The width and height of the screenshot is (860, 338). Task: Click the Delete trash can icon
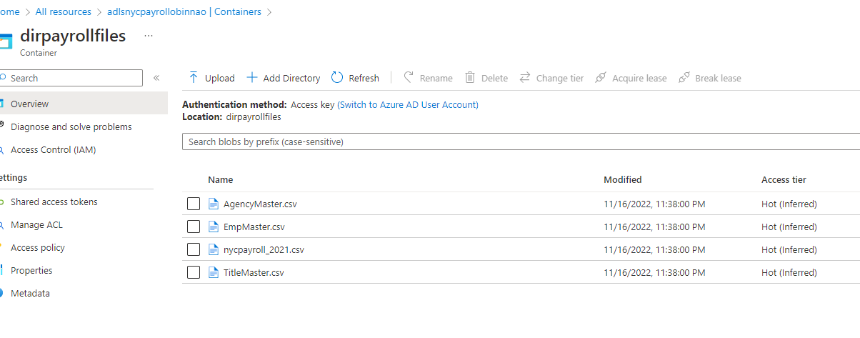pos(470,78)
